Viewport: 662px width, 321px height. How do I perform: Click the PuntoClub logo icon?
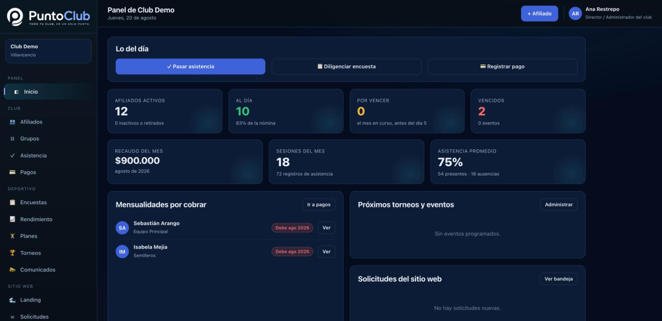coord(15,16)
